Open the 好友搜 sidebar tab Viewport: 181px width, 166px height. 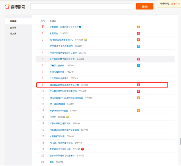(13, 34)
